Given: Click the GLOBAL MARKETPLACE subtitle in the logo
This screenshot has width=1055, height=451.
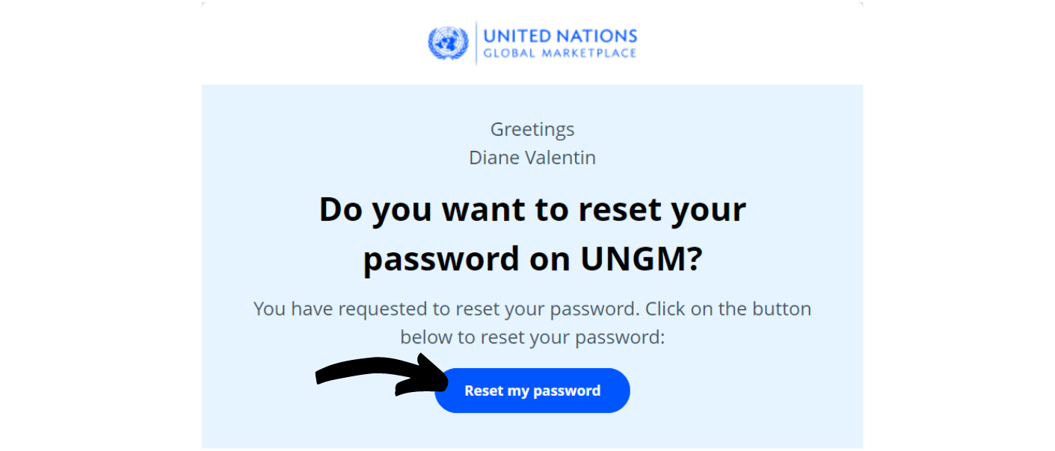Looking at the screenshot, I should point(560,53).
